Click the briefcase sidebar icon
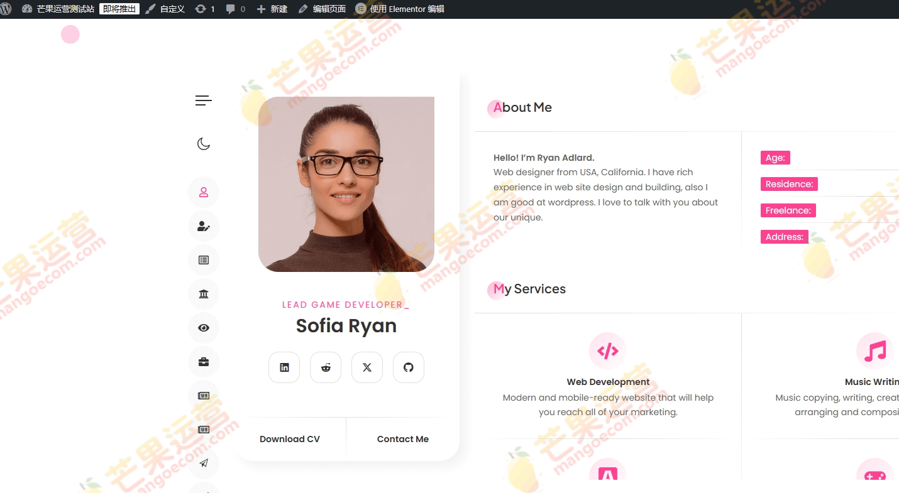Screen dimensions: 899x493 click(x=204, y=362)
